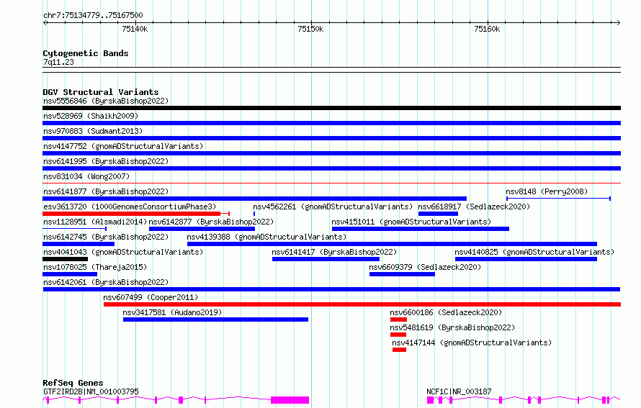Click nsv6609379 (Sedlazeck2020) label
This screenshot has width=641, height=408.
point(425,267)
